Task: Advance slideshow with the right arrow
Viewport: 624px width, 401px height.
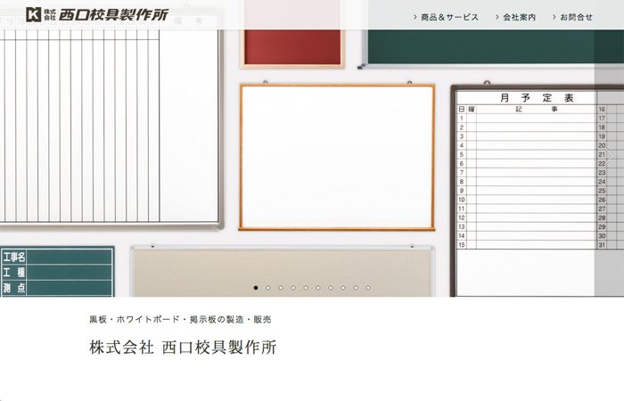Action: click(x=609, y=156)
